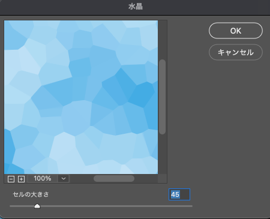This screenshot has width=270, height=219.
Task: Click the OK button
Action: tap(236, 31)
